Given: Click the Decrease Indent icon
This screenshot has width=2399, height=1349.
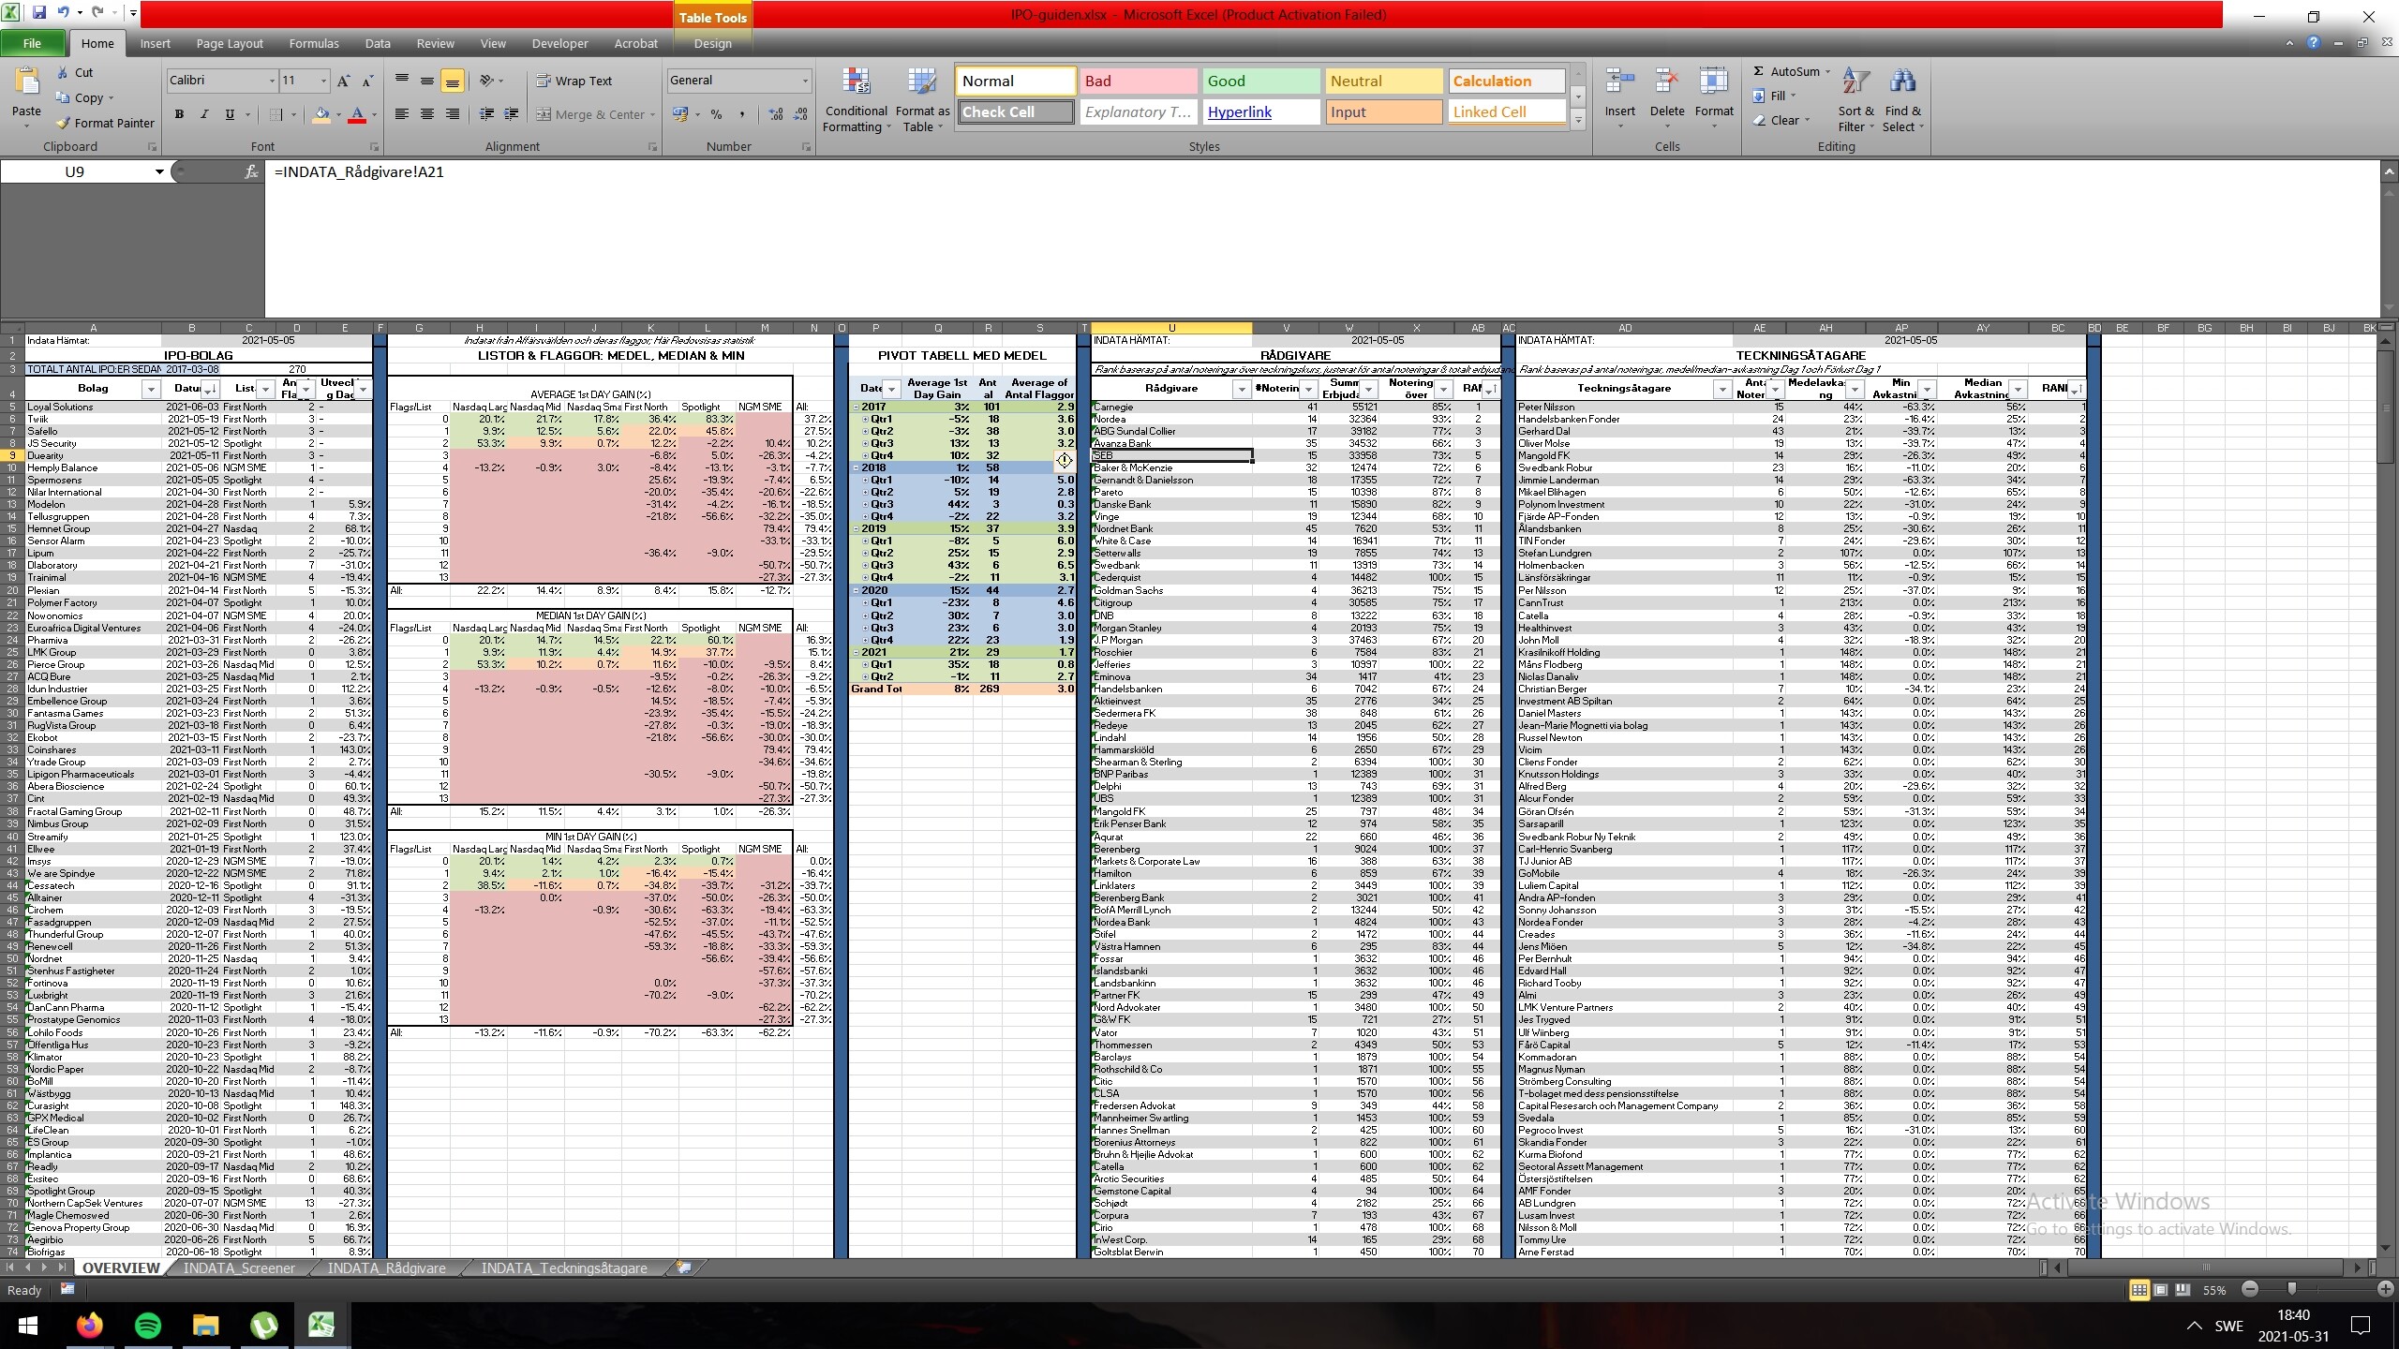Looking at the screenshot, I should [x=487, y=114].
